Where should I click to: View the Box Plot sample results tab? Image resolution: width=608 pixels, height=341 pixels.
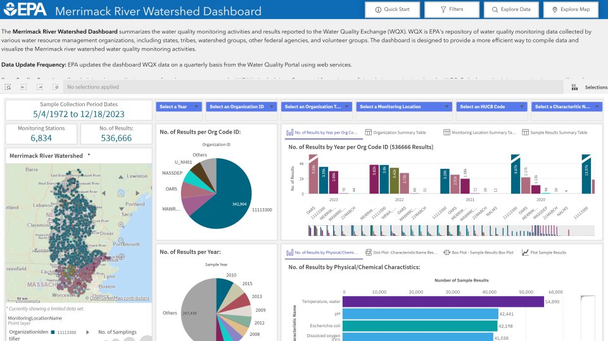pyautogui.click(x=478, y=252)
